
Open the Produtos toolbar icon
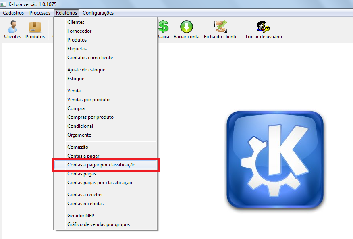35,29
